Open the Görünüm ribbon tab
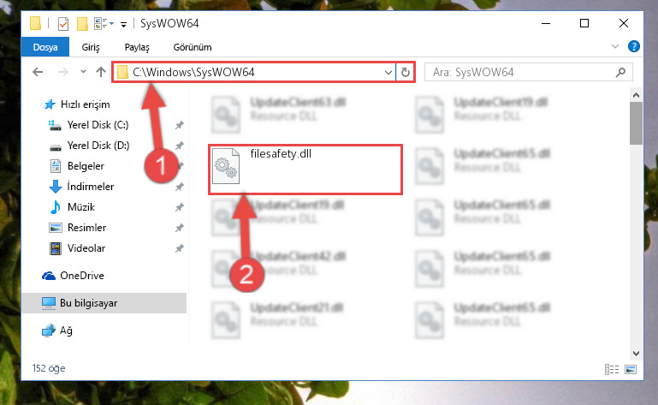The width and height of the screenshot is (658, 405). [193, 47]
